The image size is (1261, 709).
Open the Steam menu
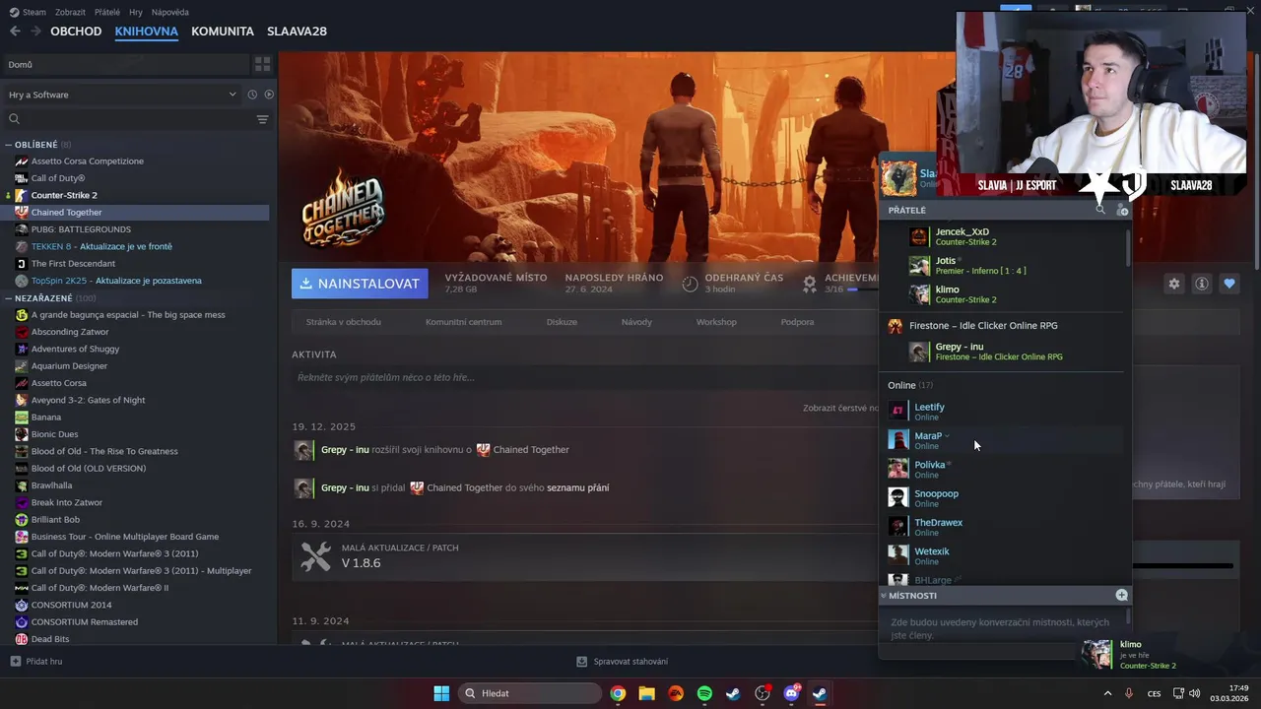28,12
